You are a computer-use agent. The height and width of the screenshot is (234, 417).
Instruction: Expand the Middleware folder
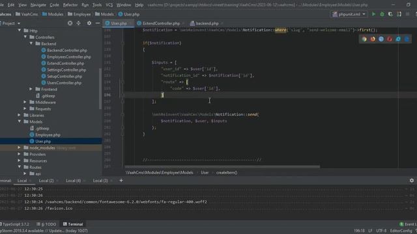click(x=25, y=102)
